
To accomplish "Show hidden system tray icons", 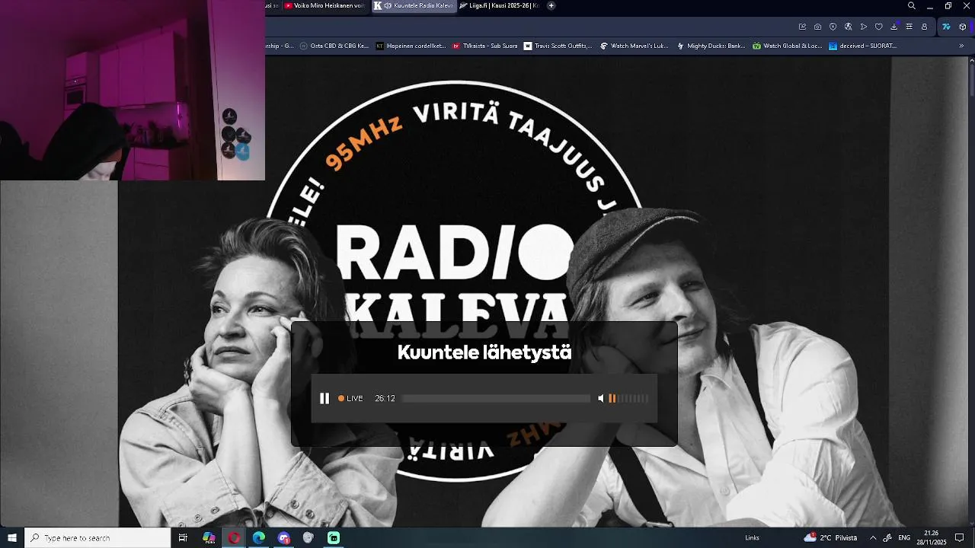I will (x=873, y=537).
